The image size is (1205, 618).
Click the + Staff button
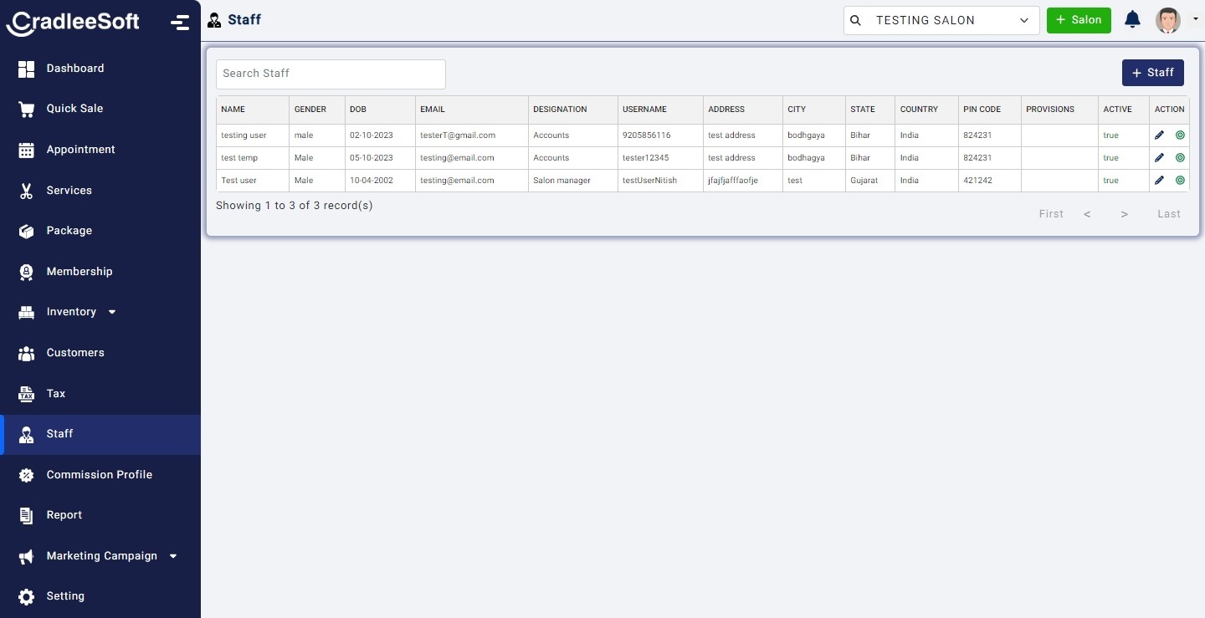pos(1152,73)
